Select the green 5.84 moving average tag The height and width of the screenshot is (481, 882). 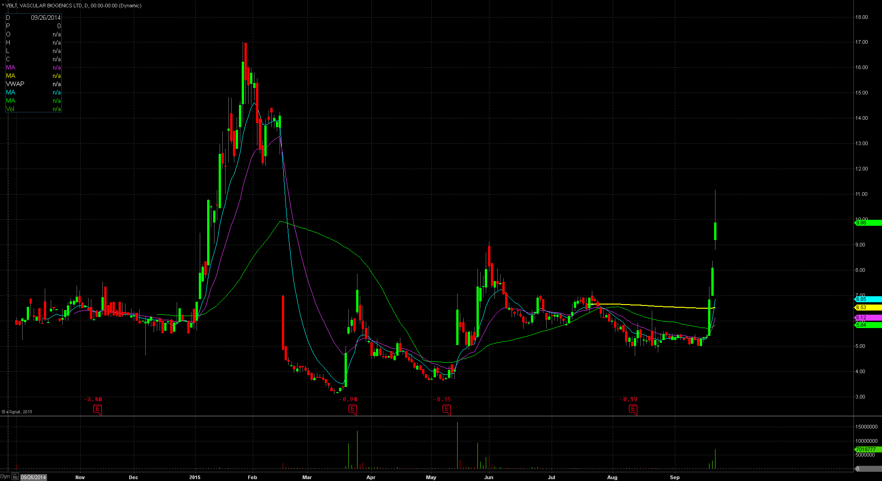tap(868, 325)
